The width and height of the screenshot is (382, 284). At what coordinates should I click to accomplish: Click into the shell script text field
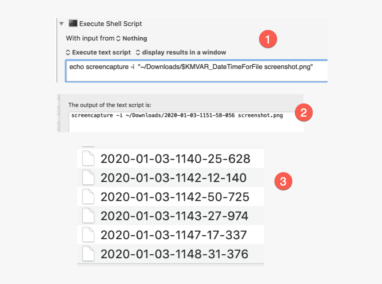point(195,70)
